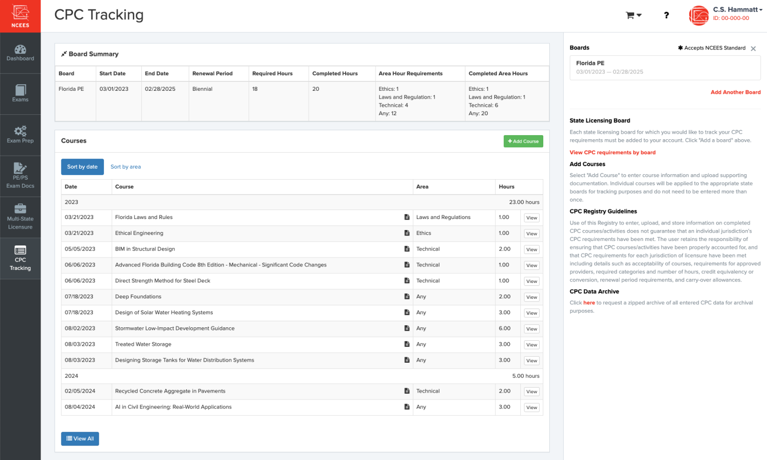The width and height of the screenshot is (767, 460).
Task: View the Stormwater Low-Impact Development Guidance course
Action: click(x=531, y=328)
